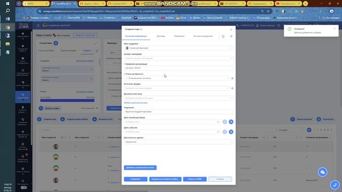Open the calendar icon in the contract start date field
The image size is (342, 192).
218,122
